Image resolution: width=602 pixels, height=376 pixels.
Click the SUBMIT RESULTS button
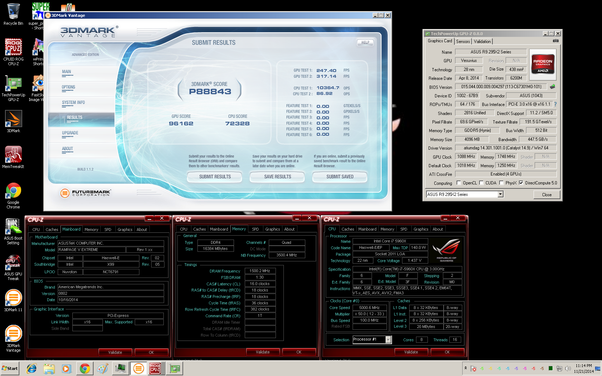pos(215,177)
